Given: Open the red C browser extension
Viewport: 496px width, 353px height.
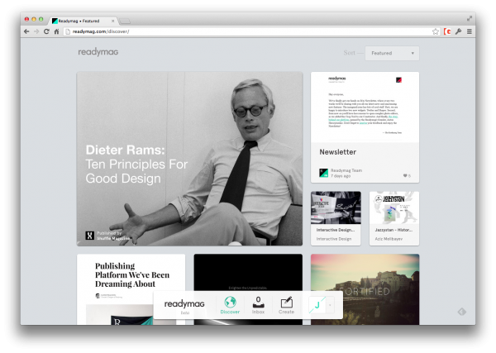Looking at the screenshot, I should pyautogui.click(x=447, y=31).
